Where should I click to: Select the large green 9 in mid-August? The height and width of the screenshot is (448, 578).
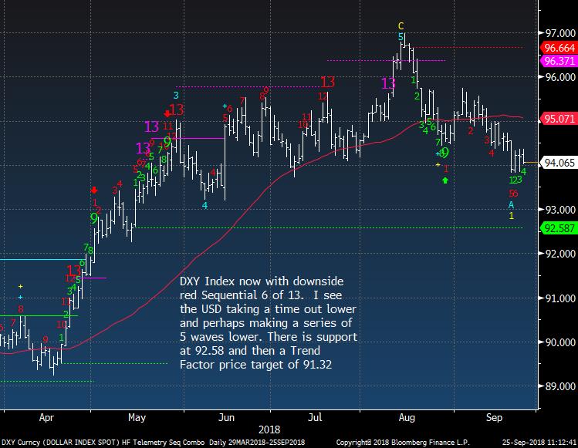[x=444, y=152]
